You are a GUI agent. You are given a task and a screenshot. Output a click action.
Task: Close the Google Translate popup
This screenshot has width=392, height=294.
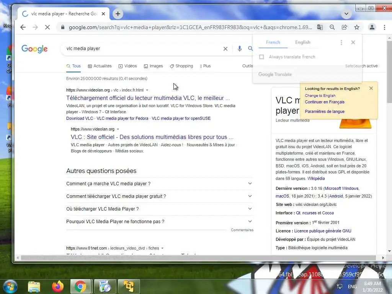click(353, 42)
